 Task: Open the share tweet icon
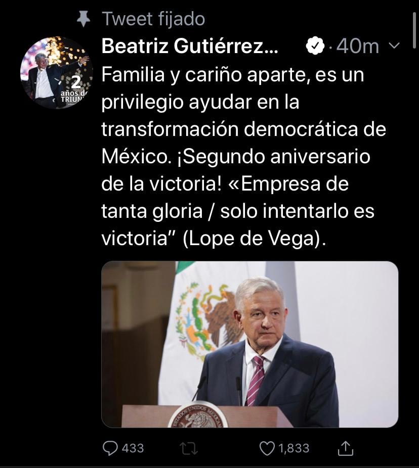point(345,448)
